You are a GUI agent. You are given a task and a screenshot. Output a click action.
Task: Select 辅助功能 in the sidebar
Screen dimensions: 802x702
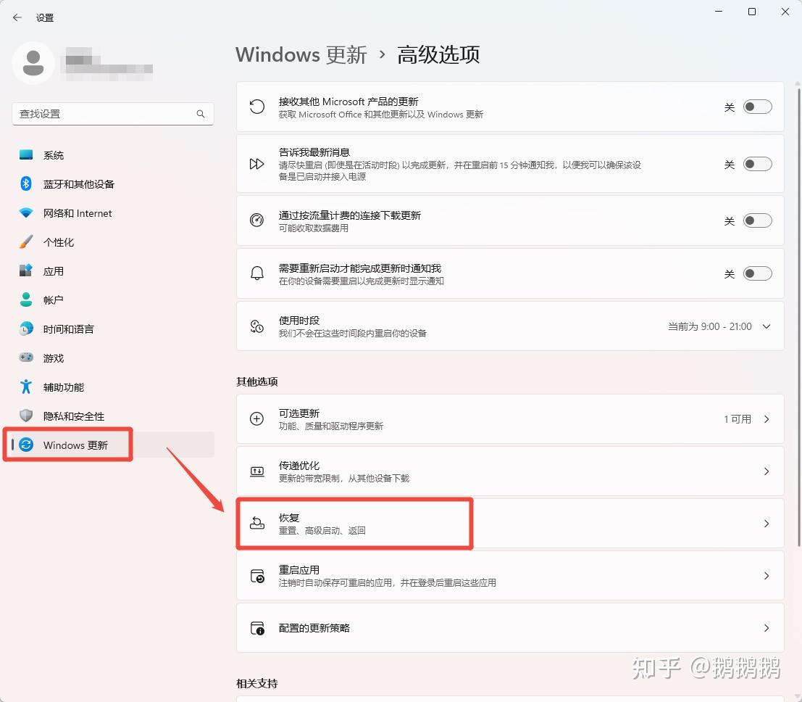pos(112,387)
